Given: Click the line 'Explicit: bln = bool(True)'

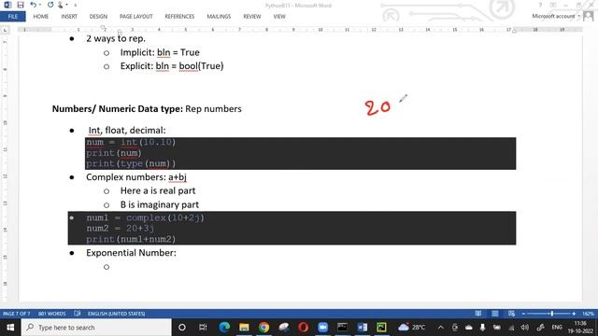Looking at the screenshot, I should pyautogui.click(x=172, y=66).
